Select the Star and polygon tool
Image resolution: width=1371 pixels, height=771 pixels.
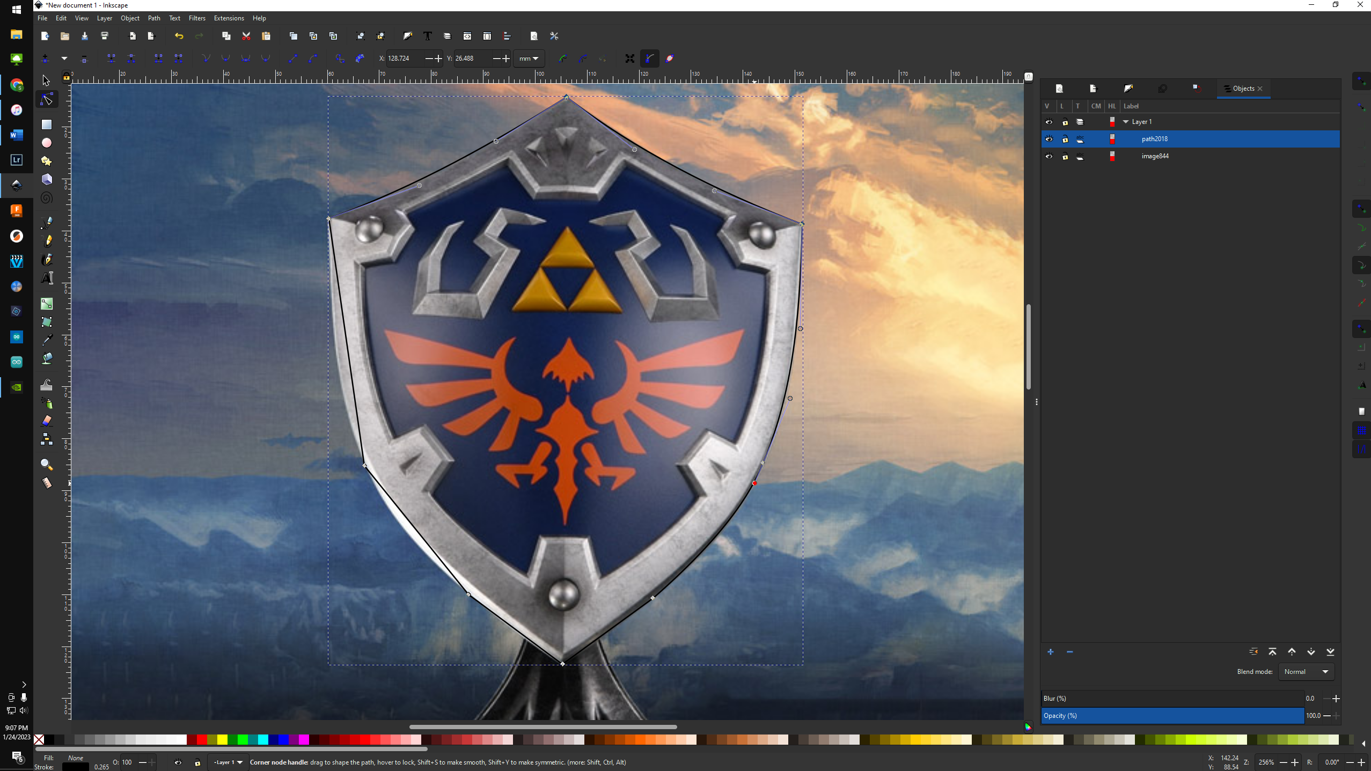pyautogui.click(x=47, y=161)
